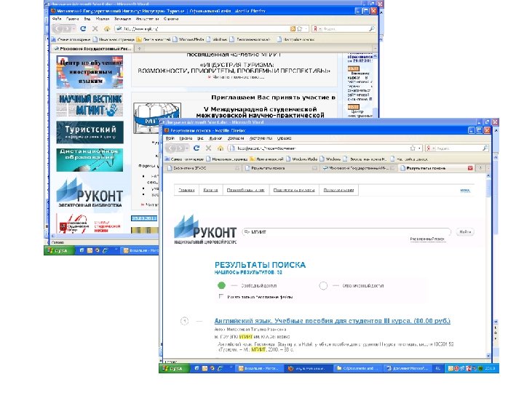Switch to Московский Государственный tab in front window
The height and width of the screenshot is (393, 524).
tap(358, 168)
